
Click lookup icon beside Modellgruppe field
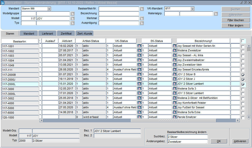click(x=73, y=14)
